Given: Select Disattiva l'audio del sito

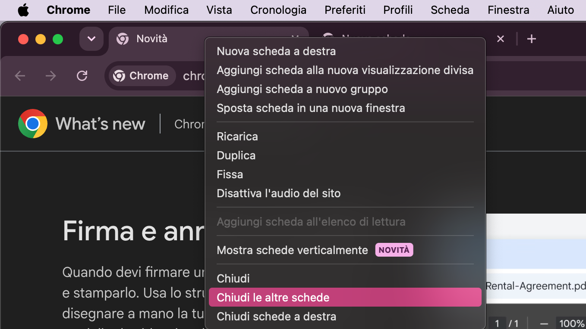Looking at the screenshot, I should pyautogui.click(x=345, y=193).
